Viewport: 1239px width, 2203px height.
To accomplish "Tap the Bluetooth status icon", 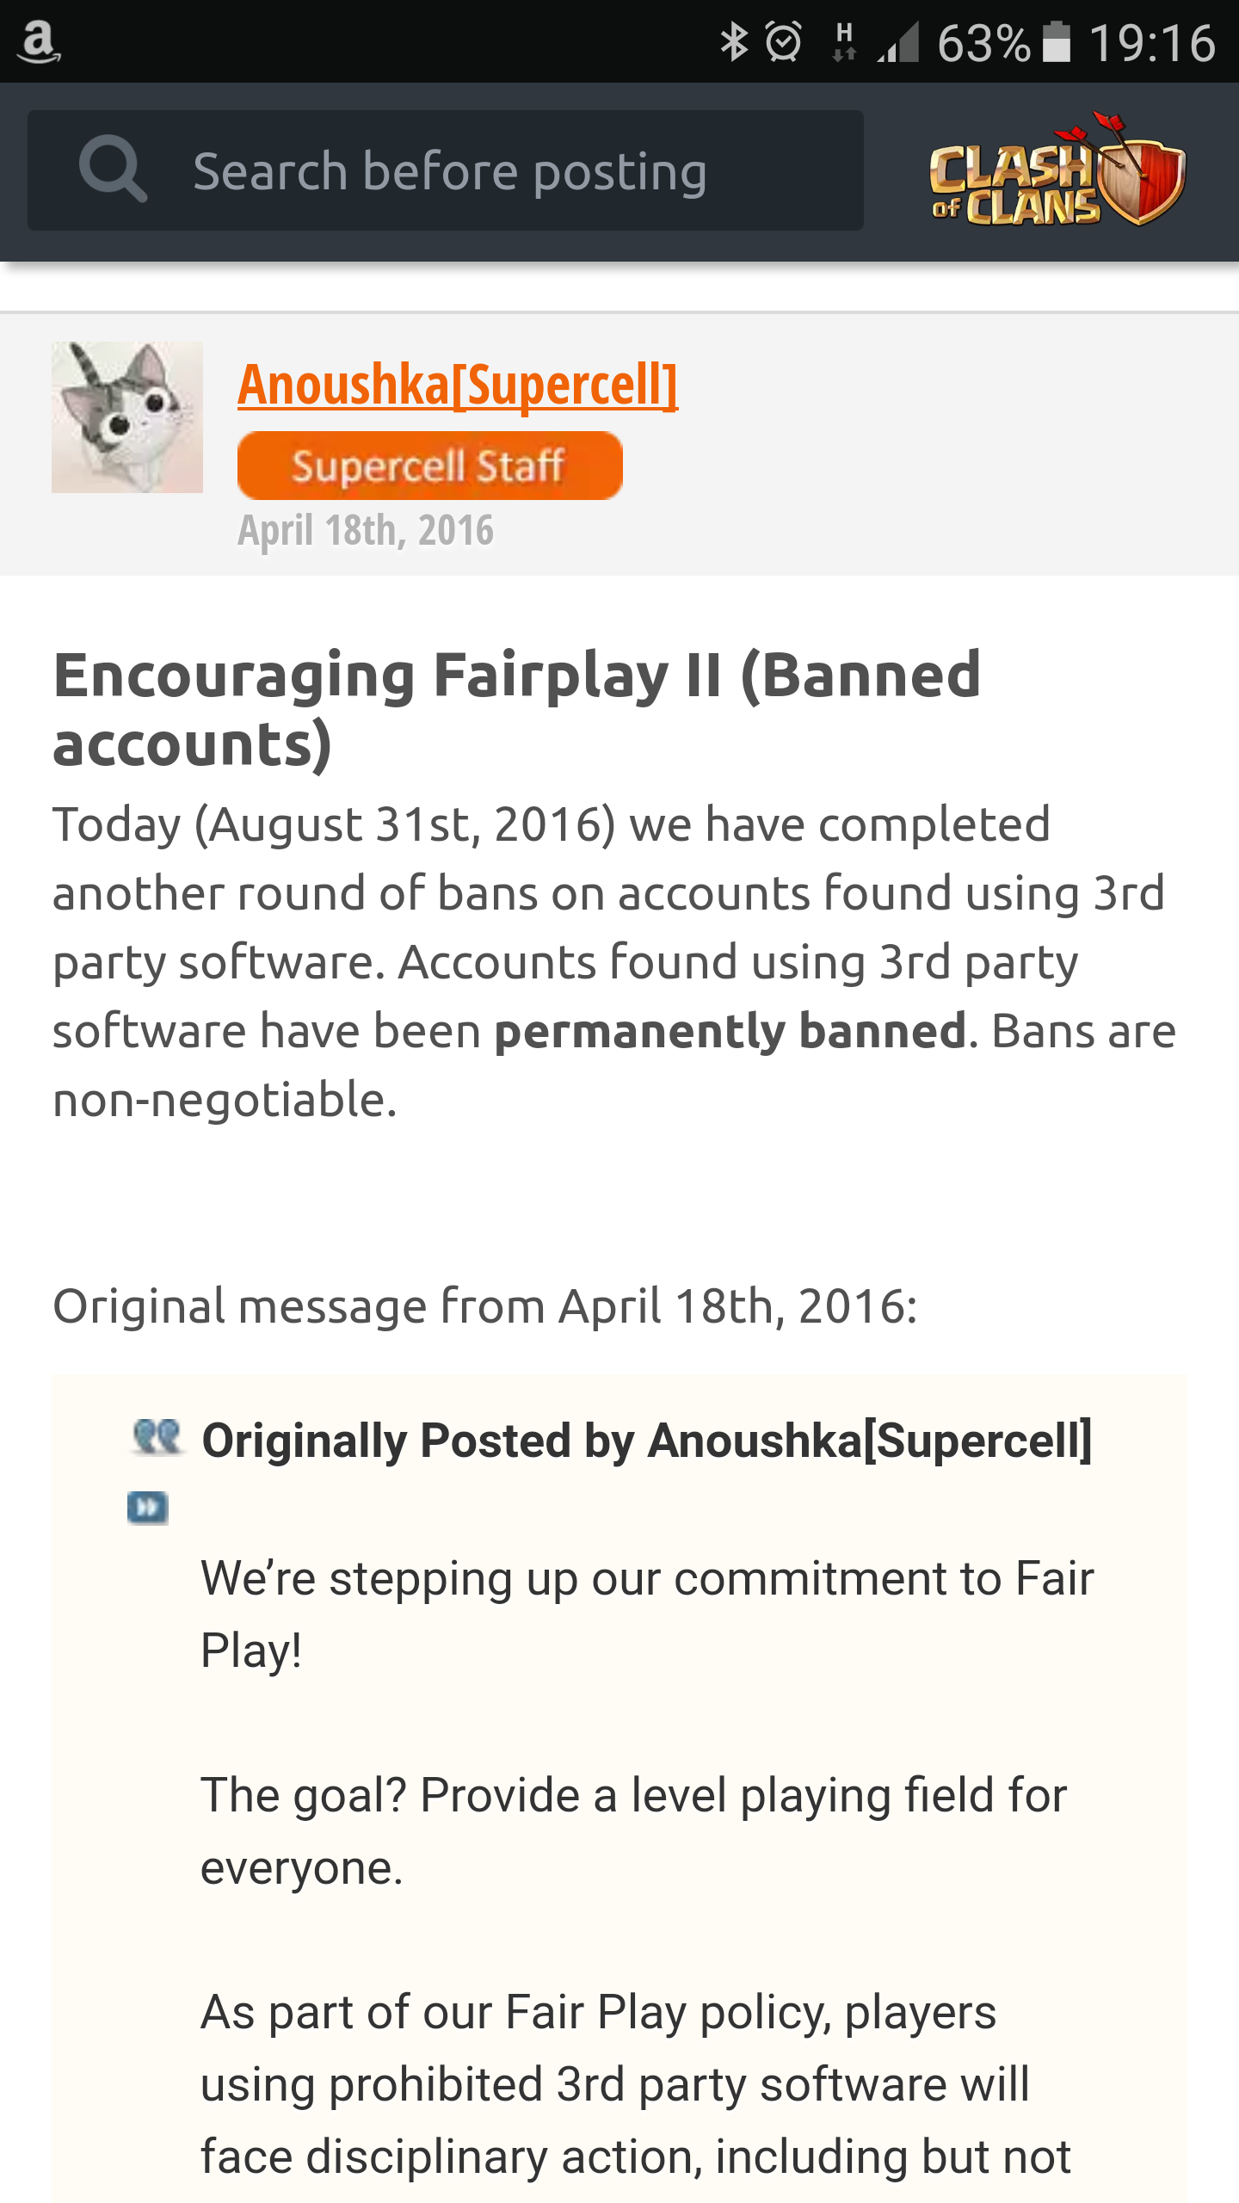I will (x=734, y=42).
